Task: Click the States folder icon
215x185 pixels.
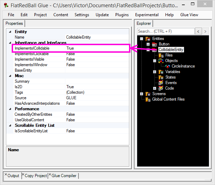Action: coord(161,77)
